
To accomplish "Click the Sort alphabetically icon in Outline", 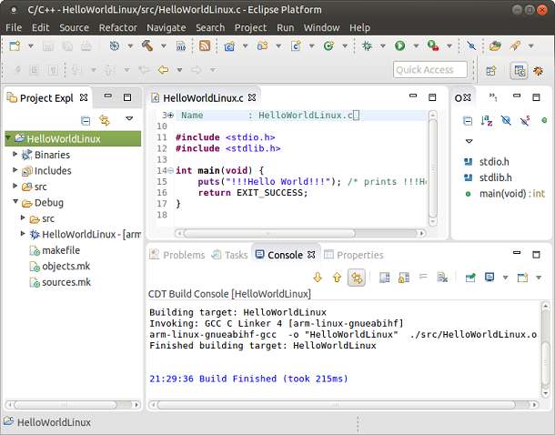I will tap(486, 119).
